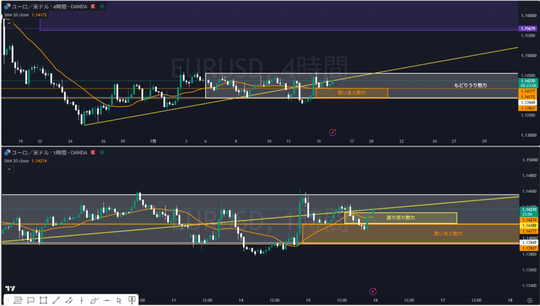Open the lightning event marker on the 4-hour chart
Screen dimensions: 540x306
[332, 132]
